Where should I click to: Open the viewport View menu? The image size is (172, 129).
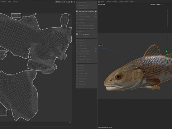click(102, 2)
